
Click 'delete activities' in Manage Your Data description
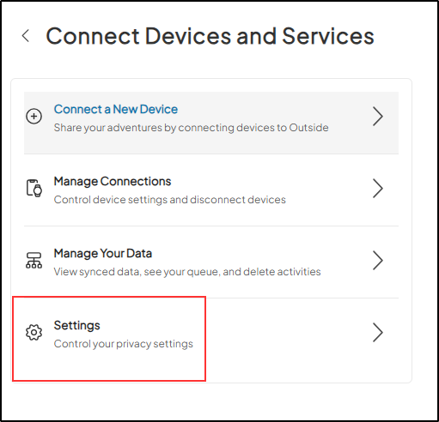pyautogui.click(x=282, y=272)
